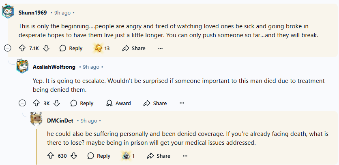Upvote AcaliahWolfsong's comment
339x165 pixels.
[x=36, y=103]
